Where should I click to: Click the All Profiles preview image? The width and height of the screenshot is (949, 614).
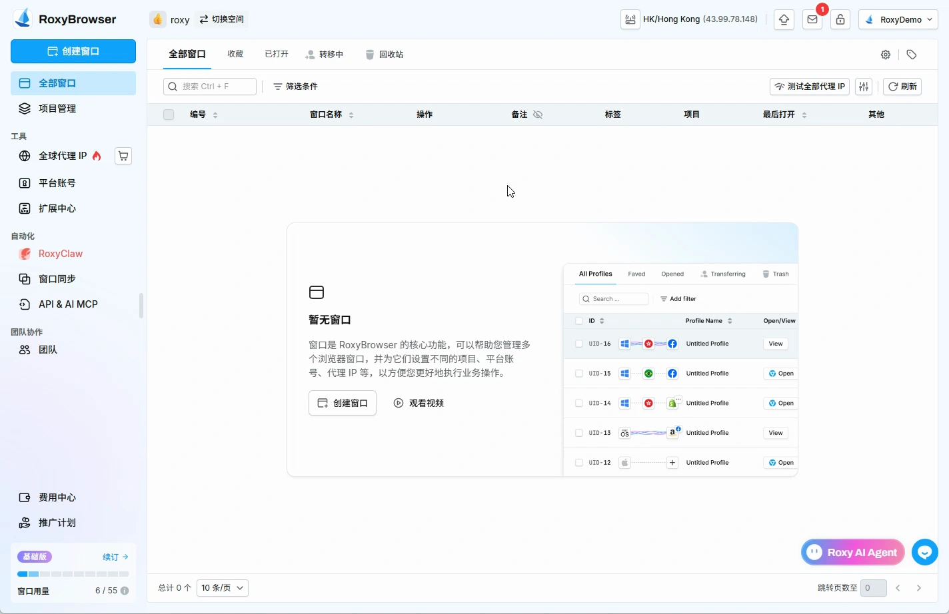click(x=680, y=370)
